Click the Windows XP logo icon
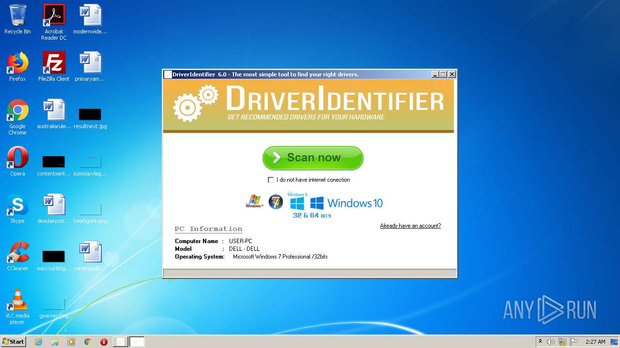 (x=254, y=202)
